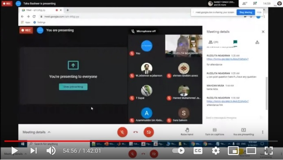
Task: Click the Stop presenting button
Action: (73, 86)
